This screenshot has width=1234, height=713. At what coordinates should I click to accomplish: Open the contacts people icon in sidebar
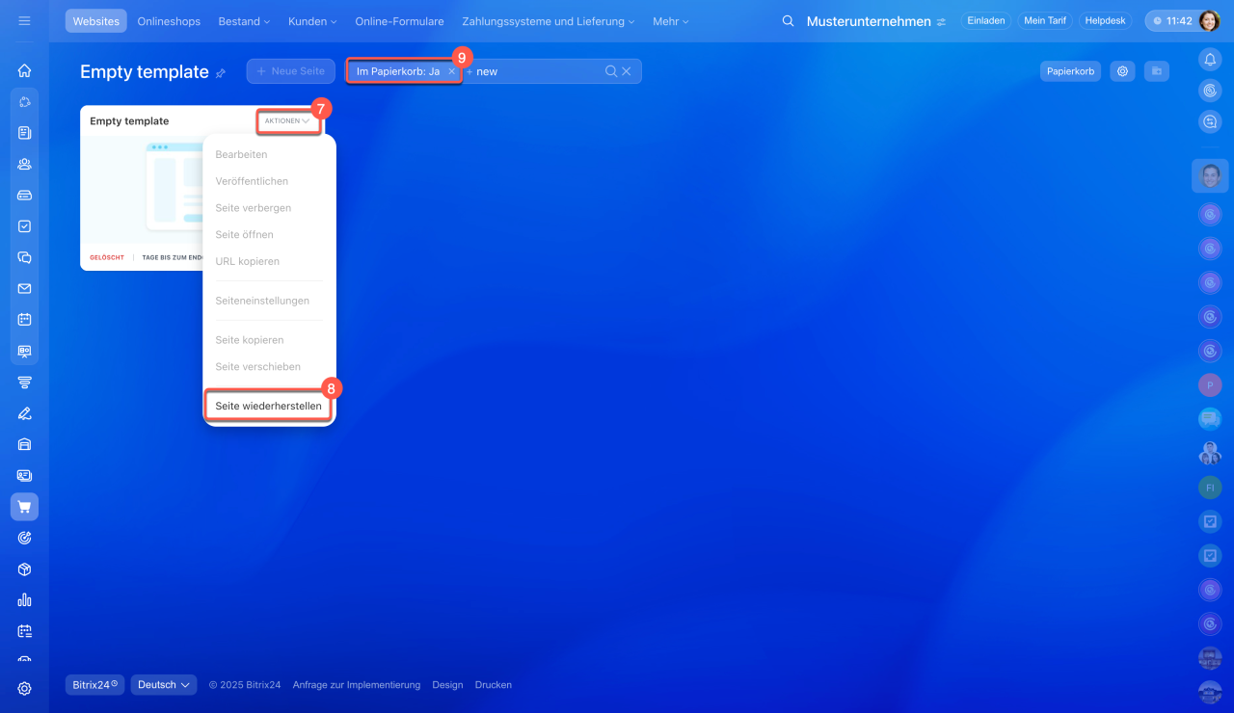point(24,164)
